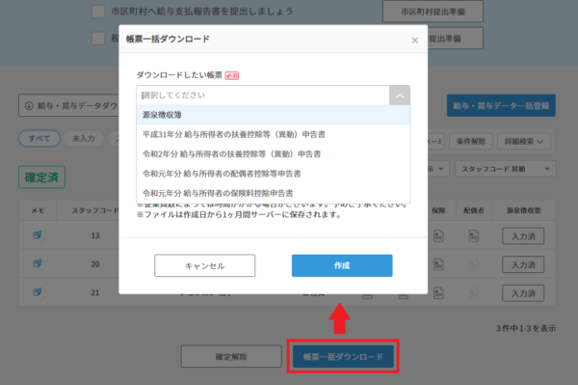Click the 源泉徴収票 column header
578x385 pixels.
[x=523, y=210]
